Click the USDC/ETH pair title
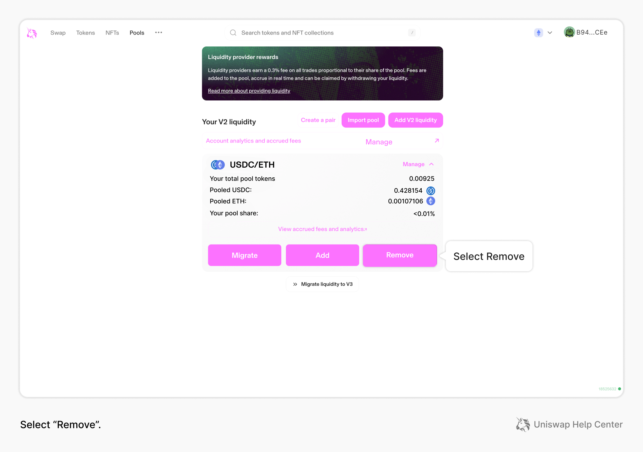Viewport: 643px width, 452px height. (x=252, y=165)
